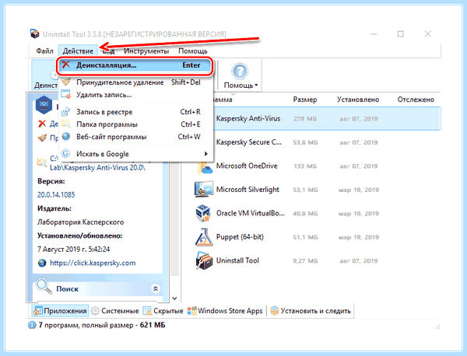Click the folder icon beside the install path
The height and width of the screenshot is (356, 467).
(x=42, y=162)
